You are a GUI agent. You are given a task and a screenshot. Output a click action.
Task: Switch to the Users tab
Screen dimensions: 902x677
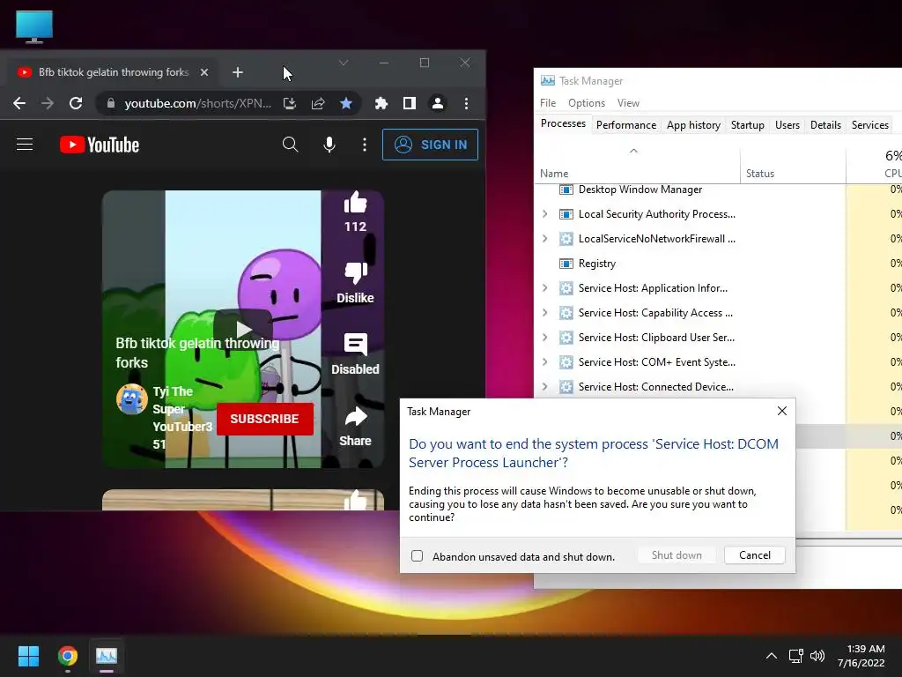pos(787,125)
